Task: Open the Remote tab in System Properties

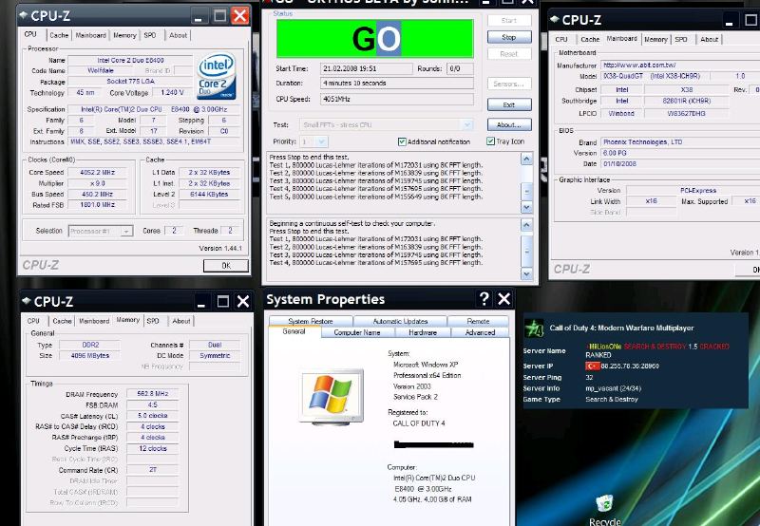Action: pos(478,321)
